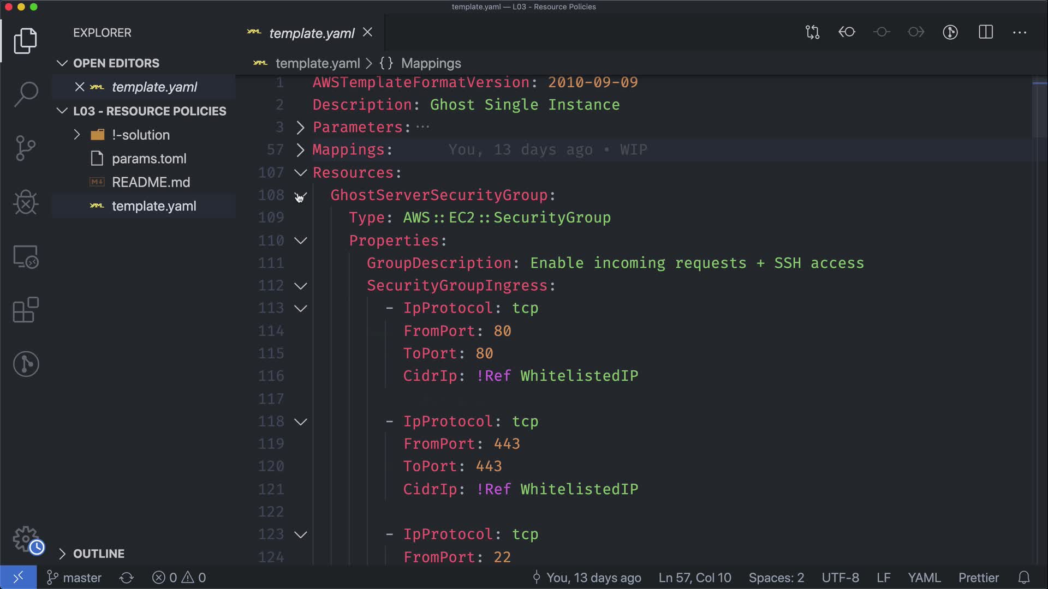The image size is (1048, 589).
Task: Click the Open Changes compare icon
Action: coord(812,32)
